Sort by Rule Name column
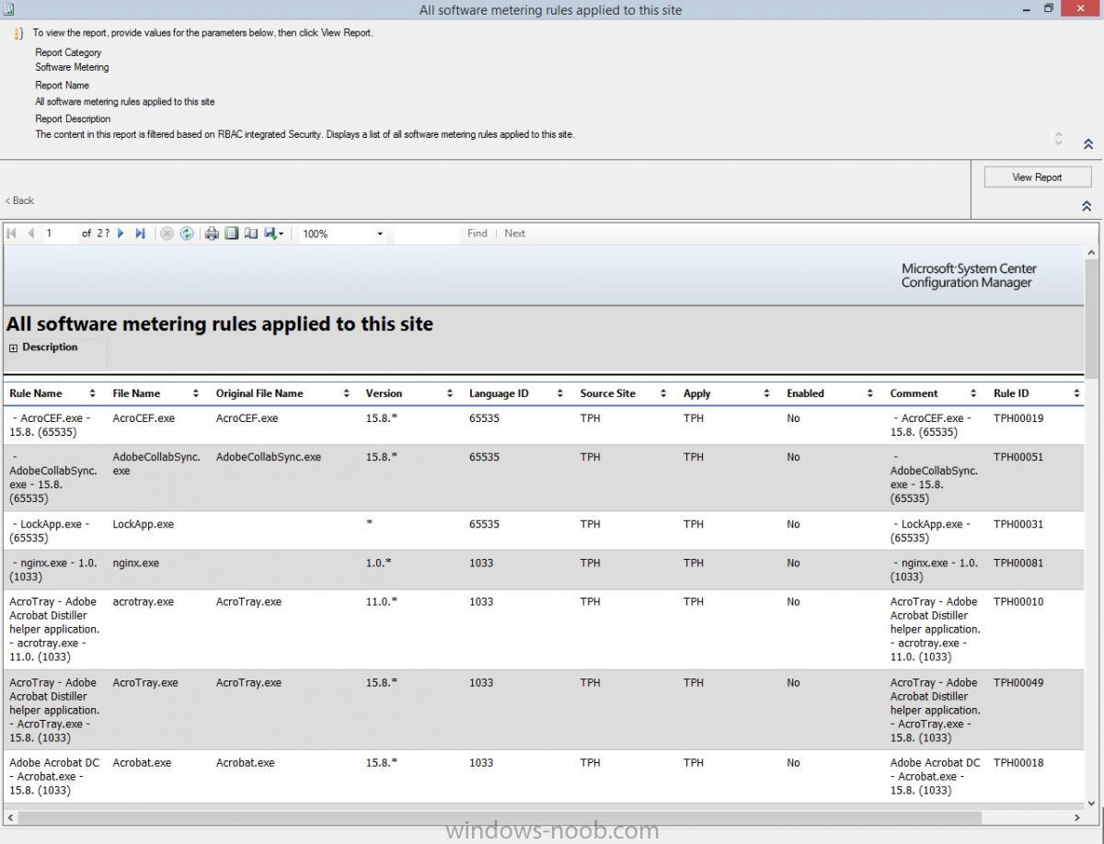 [x=93, y=393]
